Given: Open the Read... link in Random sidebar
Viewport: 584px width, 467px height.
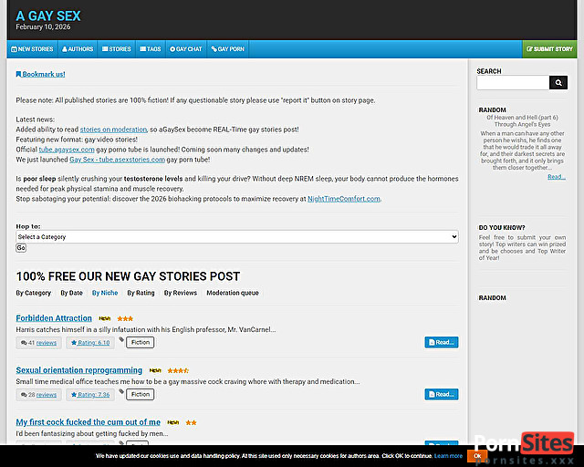Looking at the screenshot, I should coord(557,177).
